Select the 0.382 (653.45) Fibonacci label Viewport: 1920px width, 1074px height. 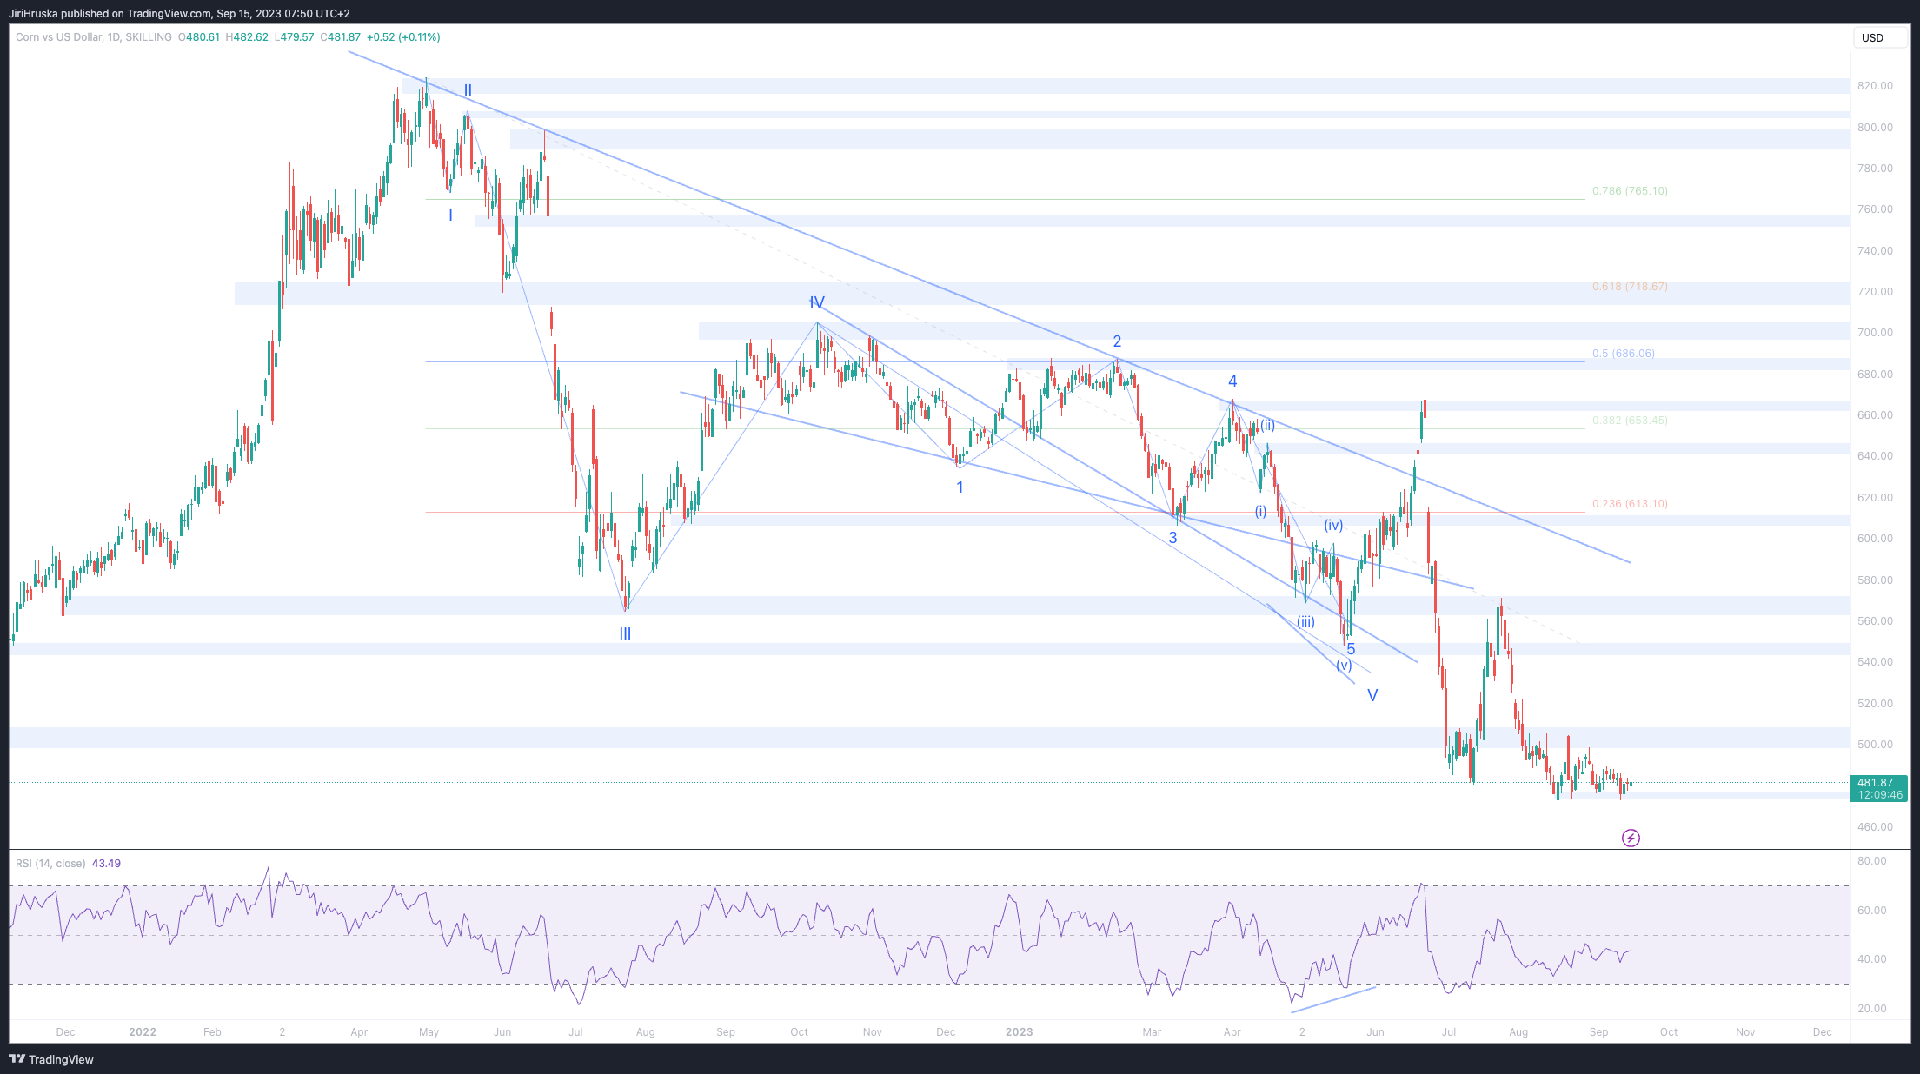(x=1630, y=421)
